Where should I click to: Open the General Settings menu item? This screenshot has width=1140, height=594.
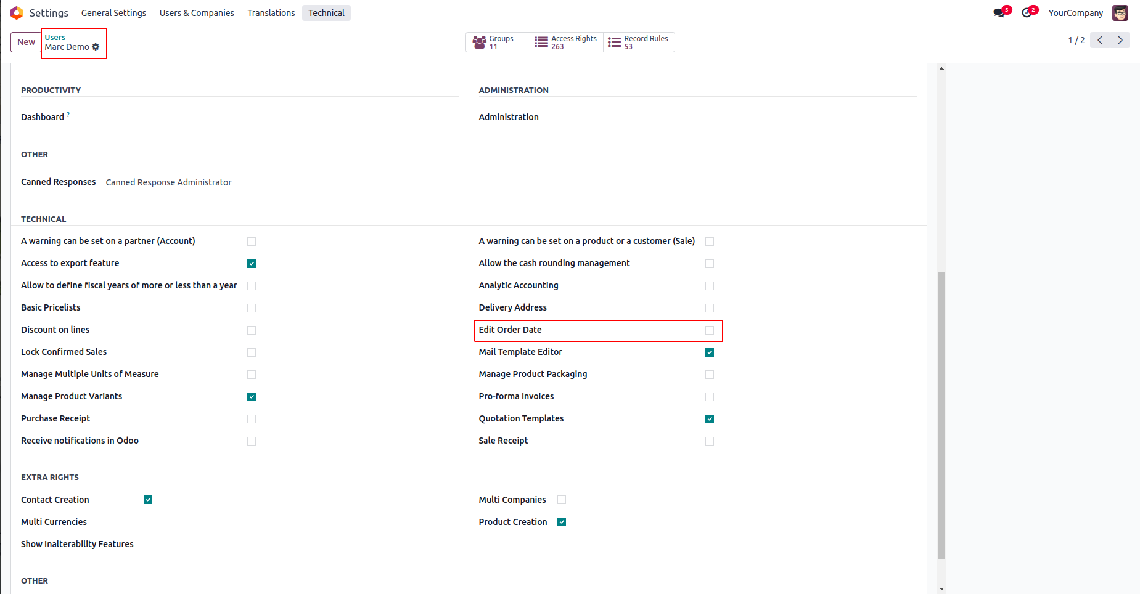point(113,13)
